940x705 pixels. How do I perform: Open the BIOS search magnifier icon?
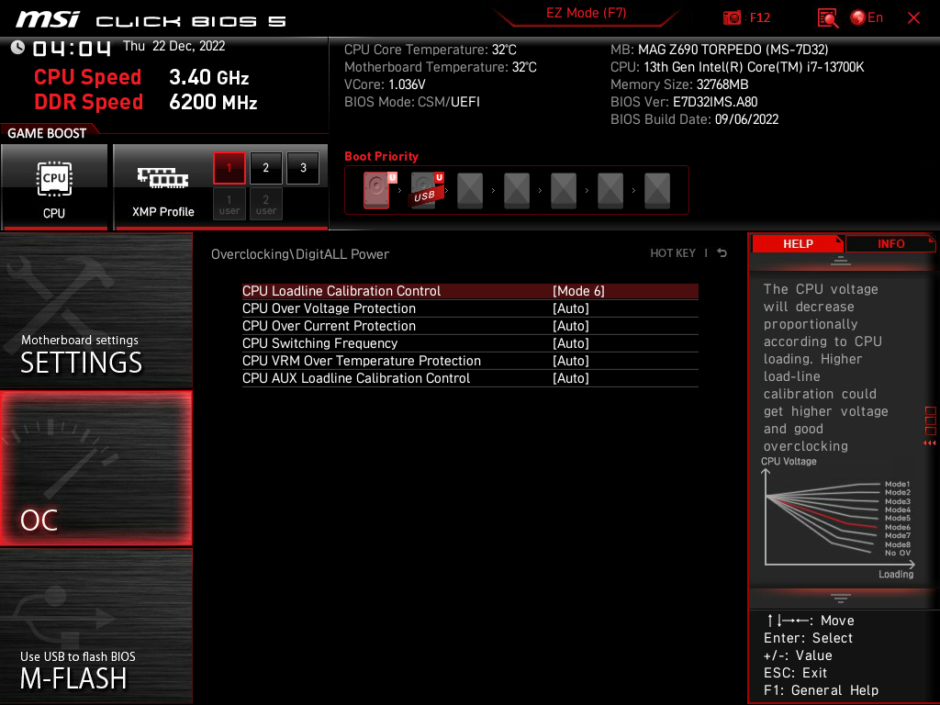[827, 18]
